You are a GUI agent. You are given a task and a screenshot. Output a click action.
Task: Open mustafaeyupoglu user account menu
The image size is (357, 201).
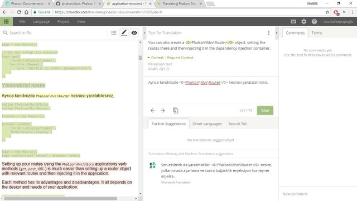[339, 21]
